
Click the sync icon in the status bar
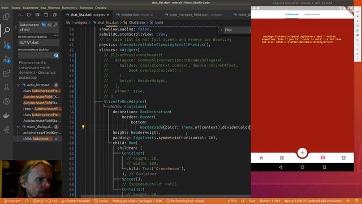[x=27, y=201]
